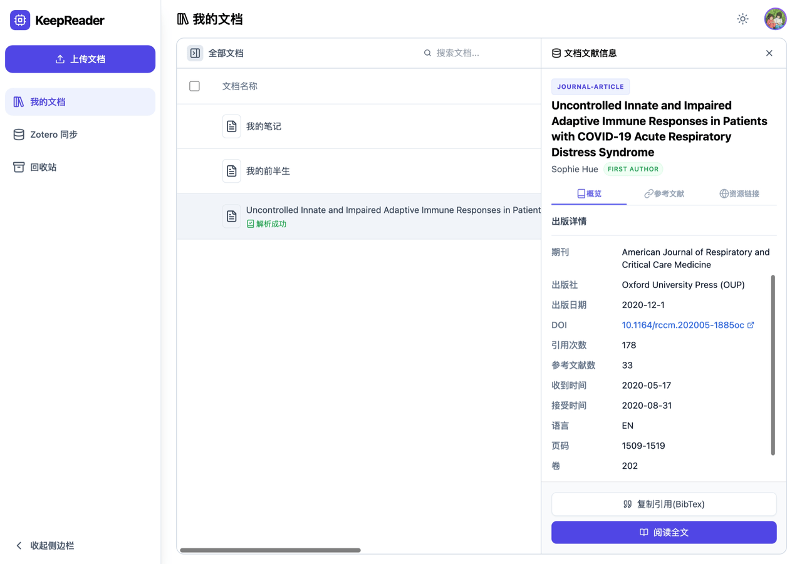Open the external link icon next to DOI
The height and width of the screenshot is (564, 802).
(752, 325)
